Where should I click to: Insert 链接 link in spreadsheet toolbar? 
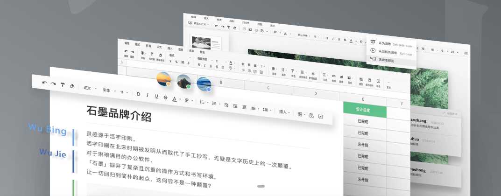[333, 78]
